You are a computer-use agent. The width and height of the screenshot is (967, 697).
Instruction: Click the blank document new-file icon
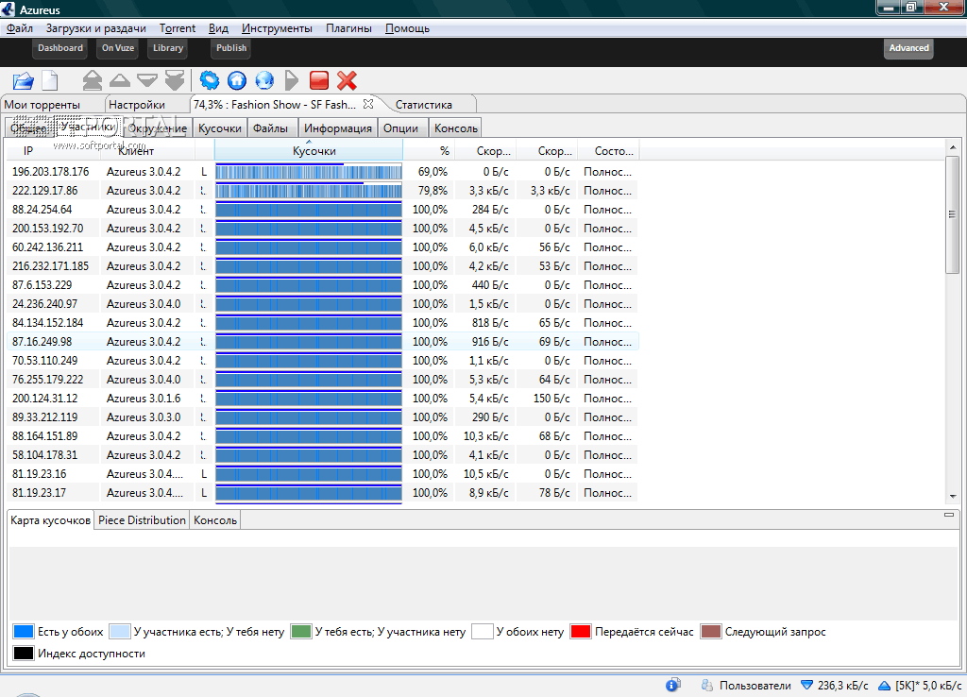(x=50, y=80)
